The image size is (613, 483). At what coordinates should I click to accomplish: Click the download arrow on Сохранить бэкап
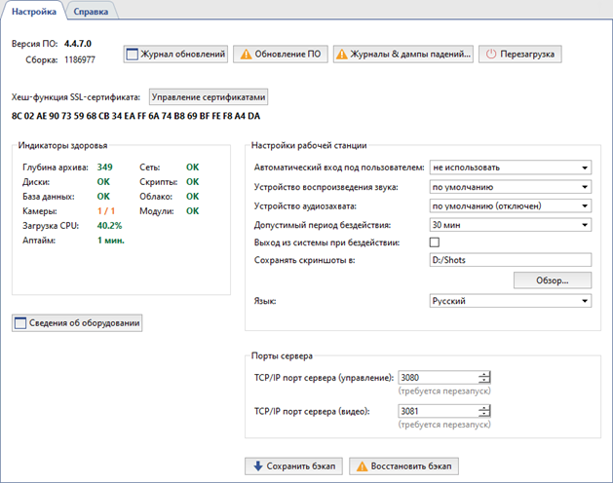tap(257, 465)
